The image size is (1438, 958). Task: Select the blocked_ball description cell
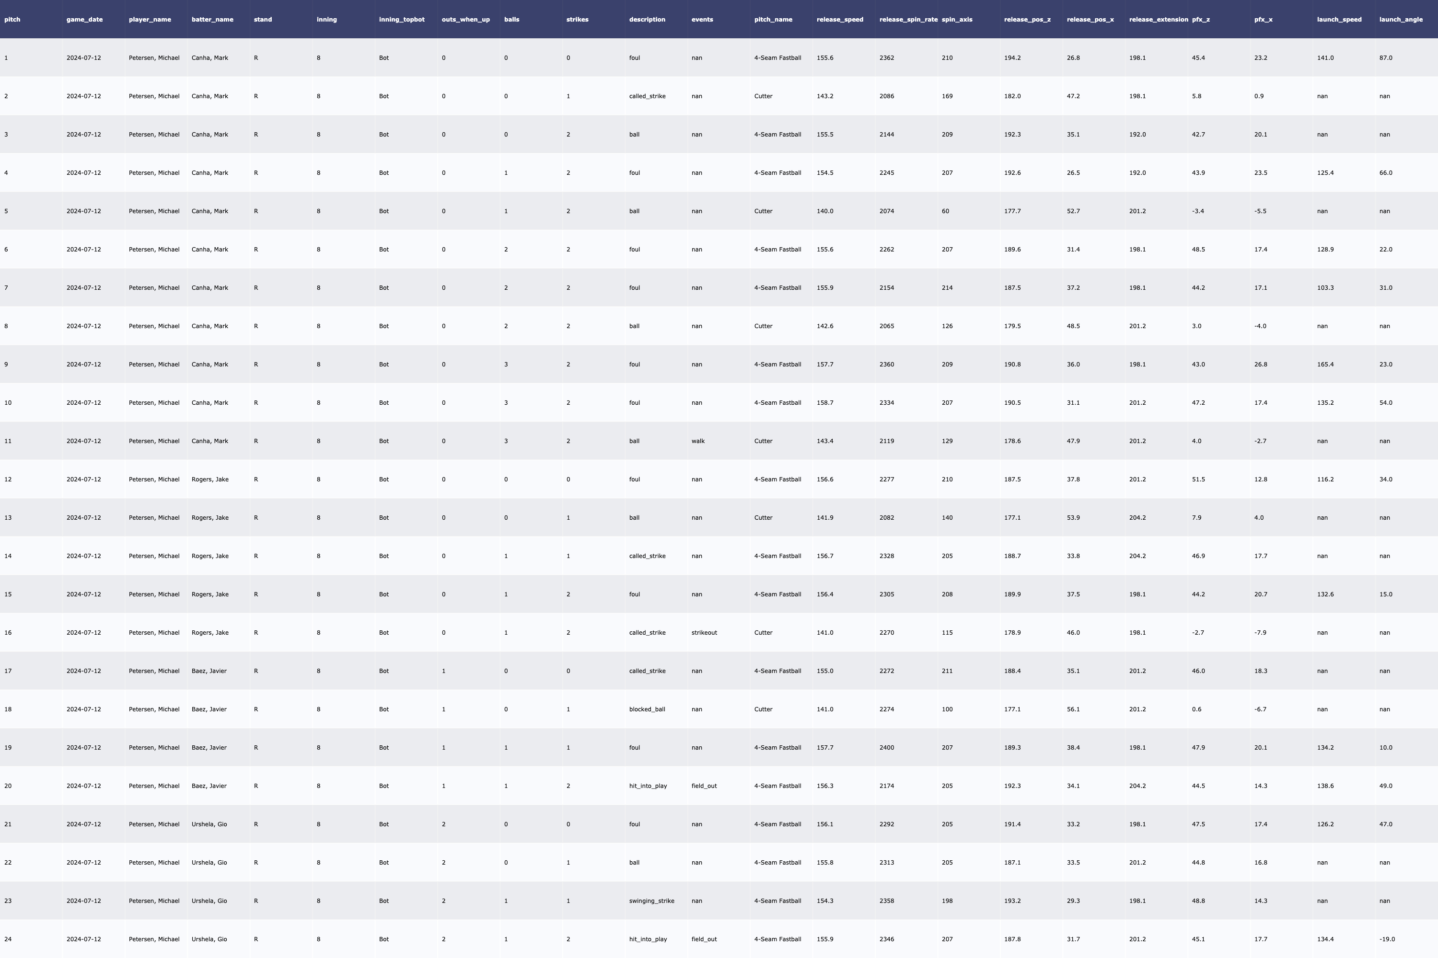pyautogui.click(x=647, y=709)
